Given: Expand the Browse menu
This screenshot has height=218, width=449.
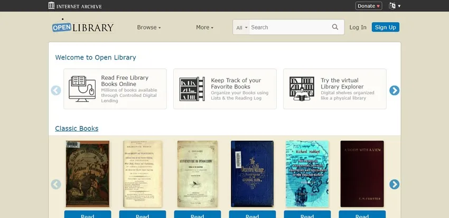Looking at the screenshot, I should [x=149, y=27].
